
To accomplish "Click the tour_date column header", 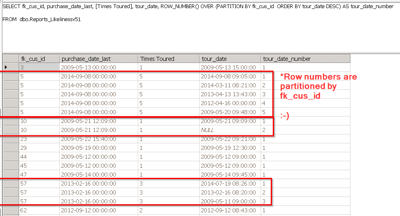I will pyautogui.click(x=230, y=59).
